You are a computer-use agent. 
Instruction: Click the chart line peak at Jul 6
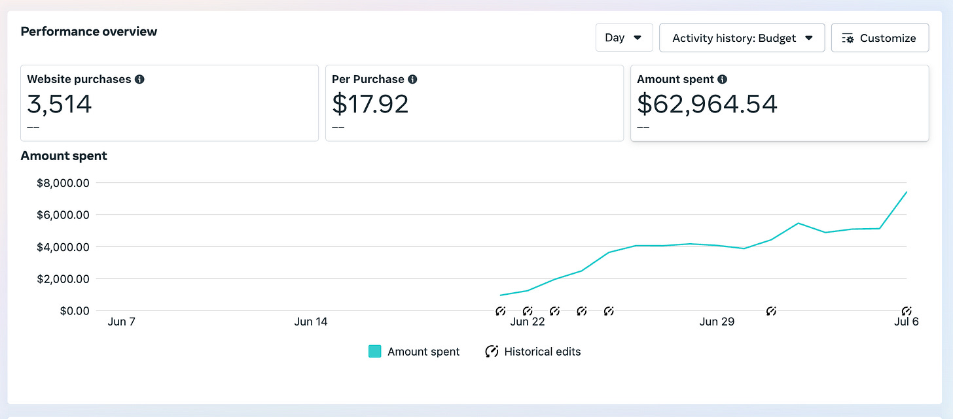click(907, 192)
